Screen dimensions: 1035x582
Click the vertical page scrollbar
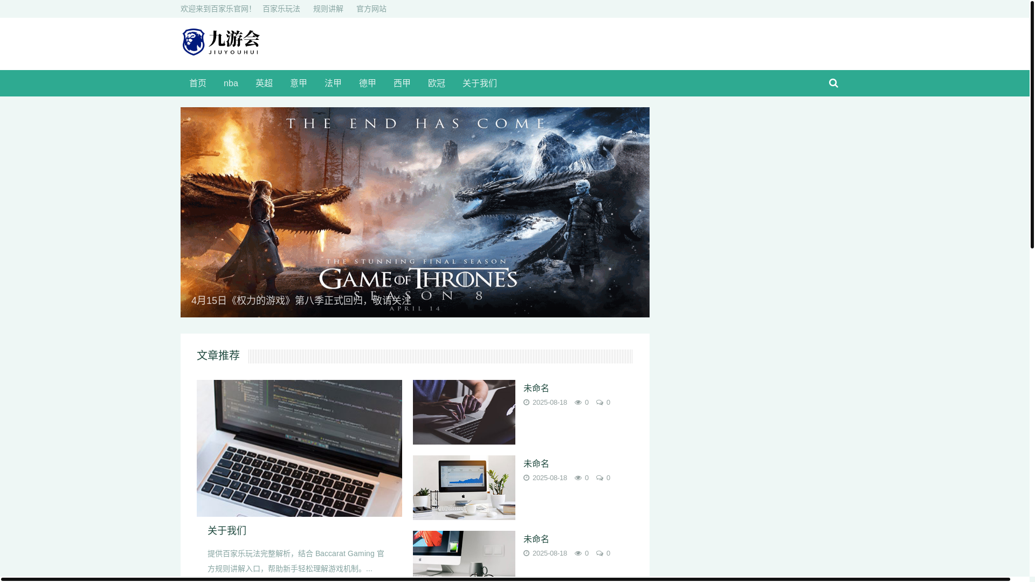[x=1032, y=124]
